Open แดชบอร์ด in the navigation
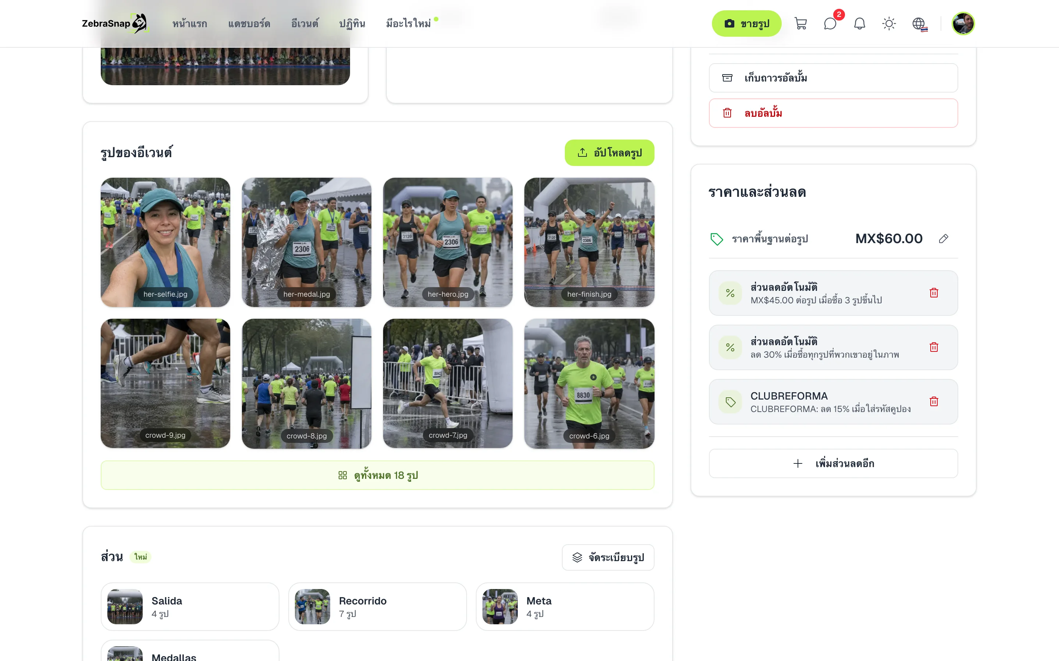This screenshot has height=661, width=1059. (x=249, y=24)
